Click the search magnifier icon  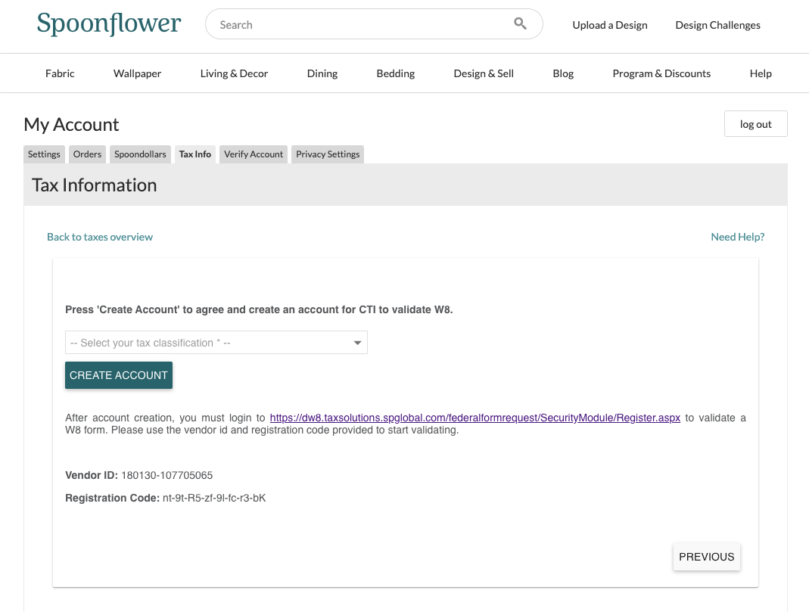pos(520,23)
